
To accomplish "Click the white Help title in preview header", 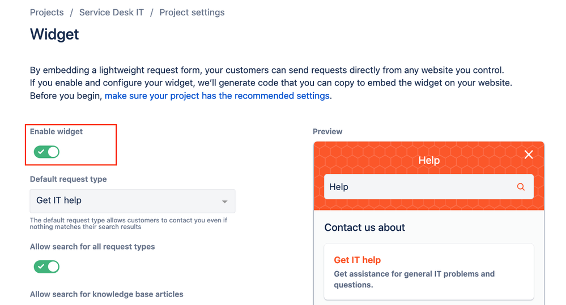I will [429, 160].
